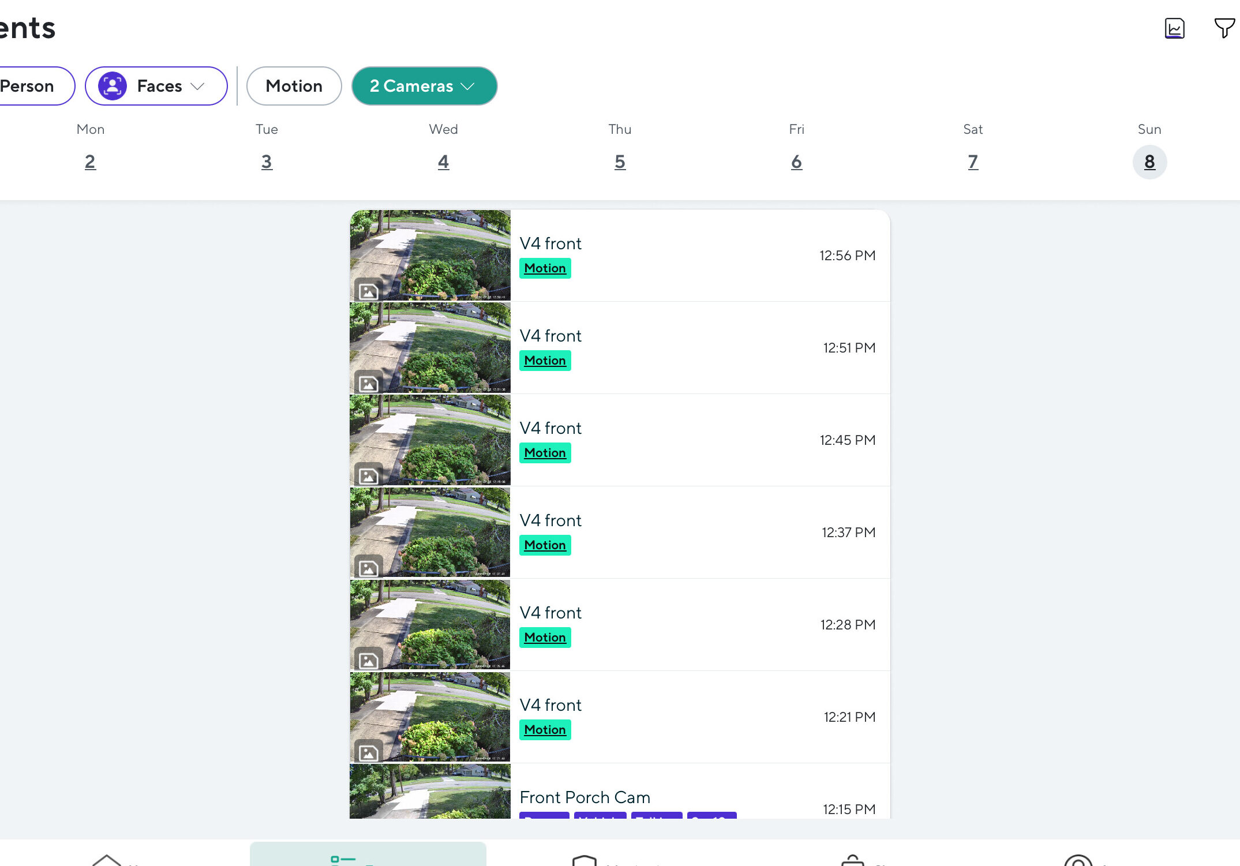1240x866 pixels.
Task: Select Monday the 2nd
Action: tap(90, 162)
